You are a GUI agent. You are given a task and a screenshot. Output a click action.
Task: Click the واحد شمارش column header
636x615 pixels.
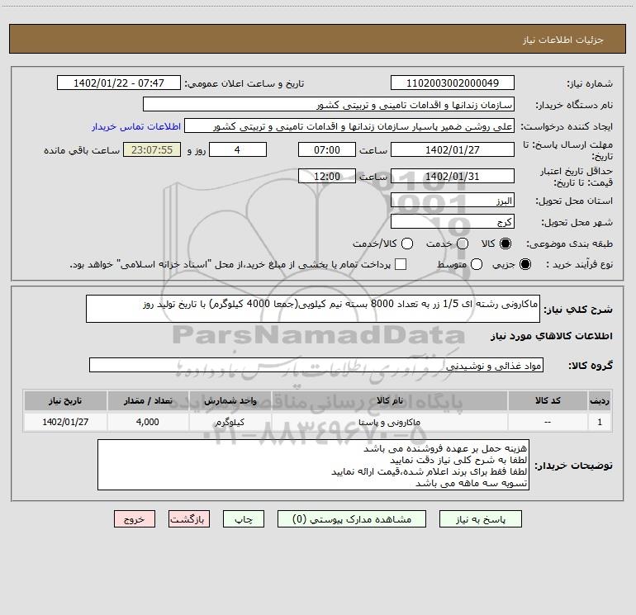230,400
